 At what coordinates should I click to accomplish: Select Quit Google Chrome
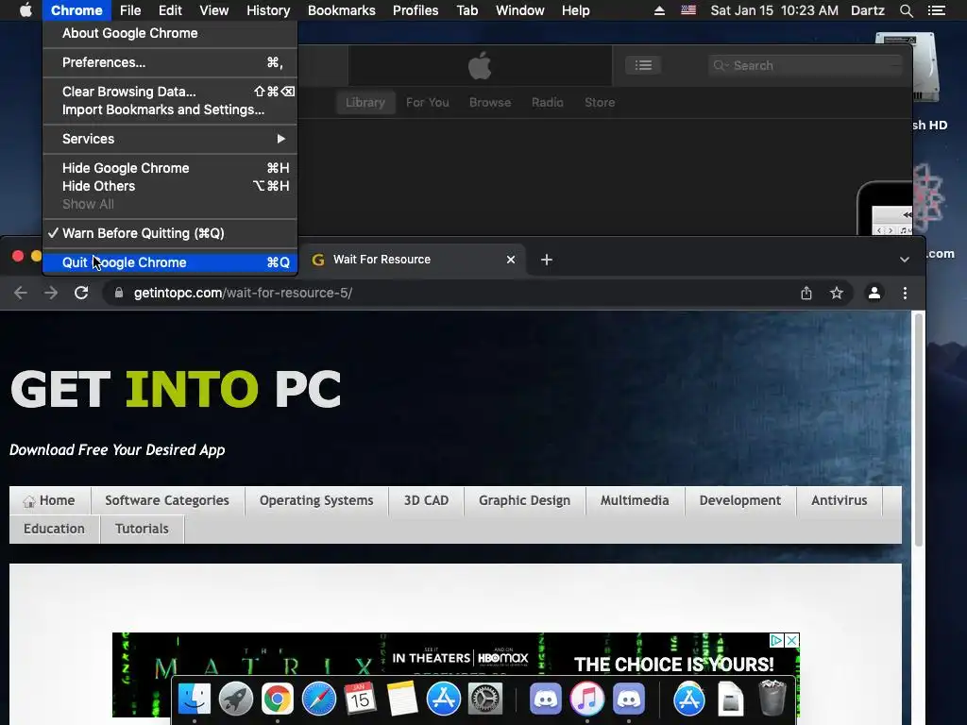[170, 262]
